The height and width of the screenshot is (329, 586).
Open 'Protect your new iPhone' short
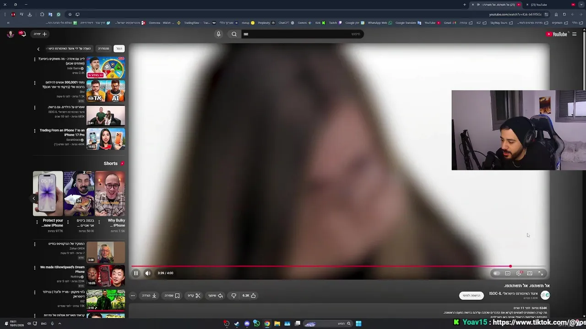pos(48,194)
